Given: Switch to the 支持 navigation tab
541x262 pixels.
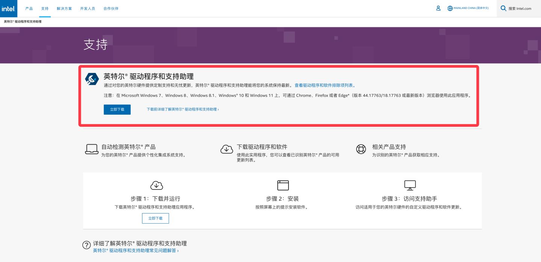Looking at the screenshot, I should click(x=45, y=8).
